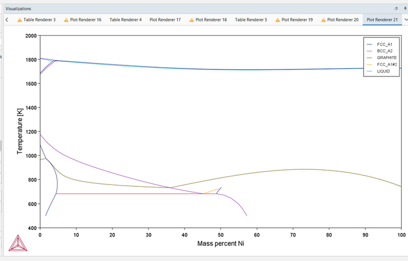Viewport: 408px width, 261px height.
Task: Click the active Plot Renderer 21 tab
Action: 382,19
